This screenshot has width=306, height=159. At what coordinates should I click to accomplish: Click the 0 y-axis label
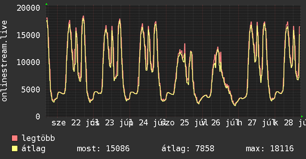tap(38, 116)
